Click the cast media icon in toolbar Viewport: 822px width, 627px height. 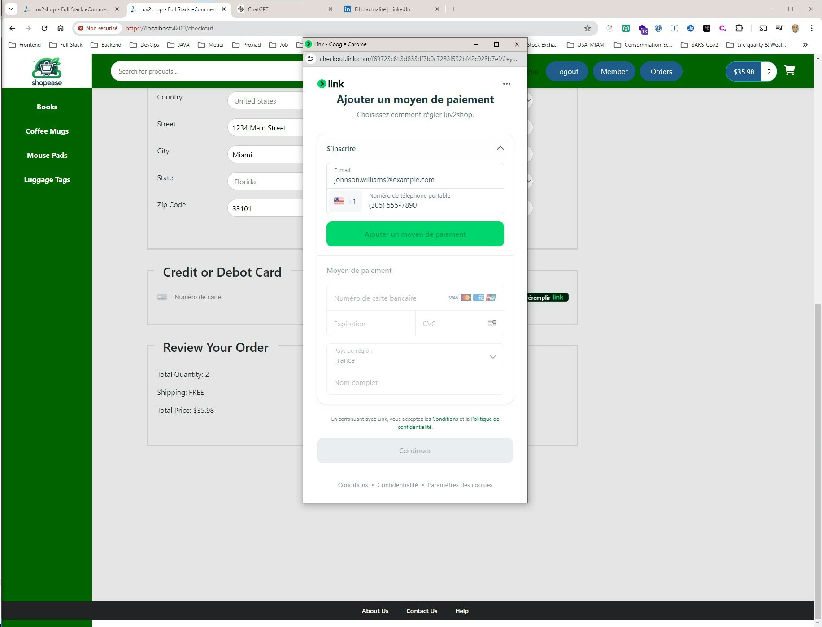point(763,28)
